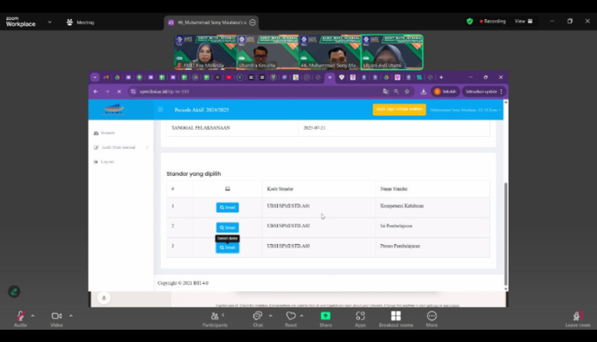Switch to the YouTube browser tab
The height and width of the screenshot is (342, 597).
(x=228, y=77)
